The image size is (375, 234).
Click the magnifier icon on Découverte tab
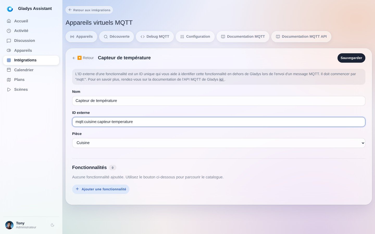tap(106, 37)
